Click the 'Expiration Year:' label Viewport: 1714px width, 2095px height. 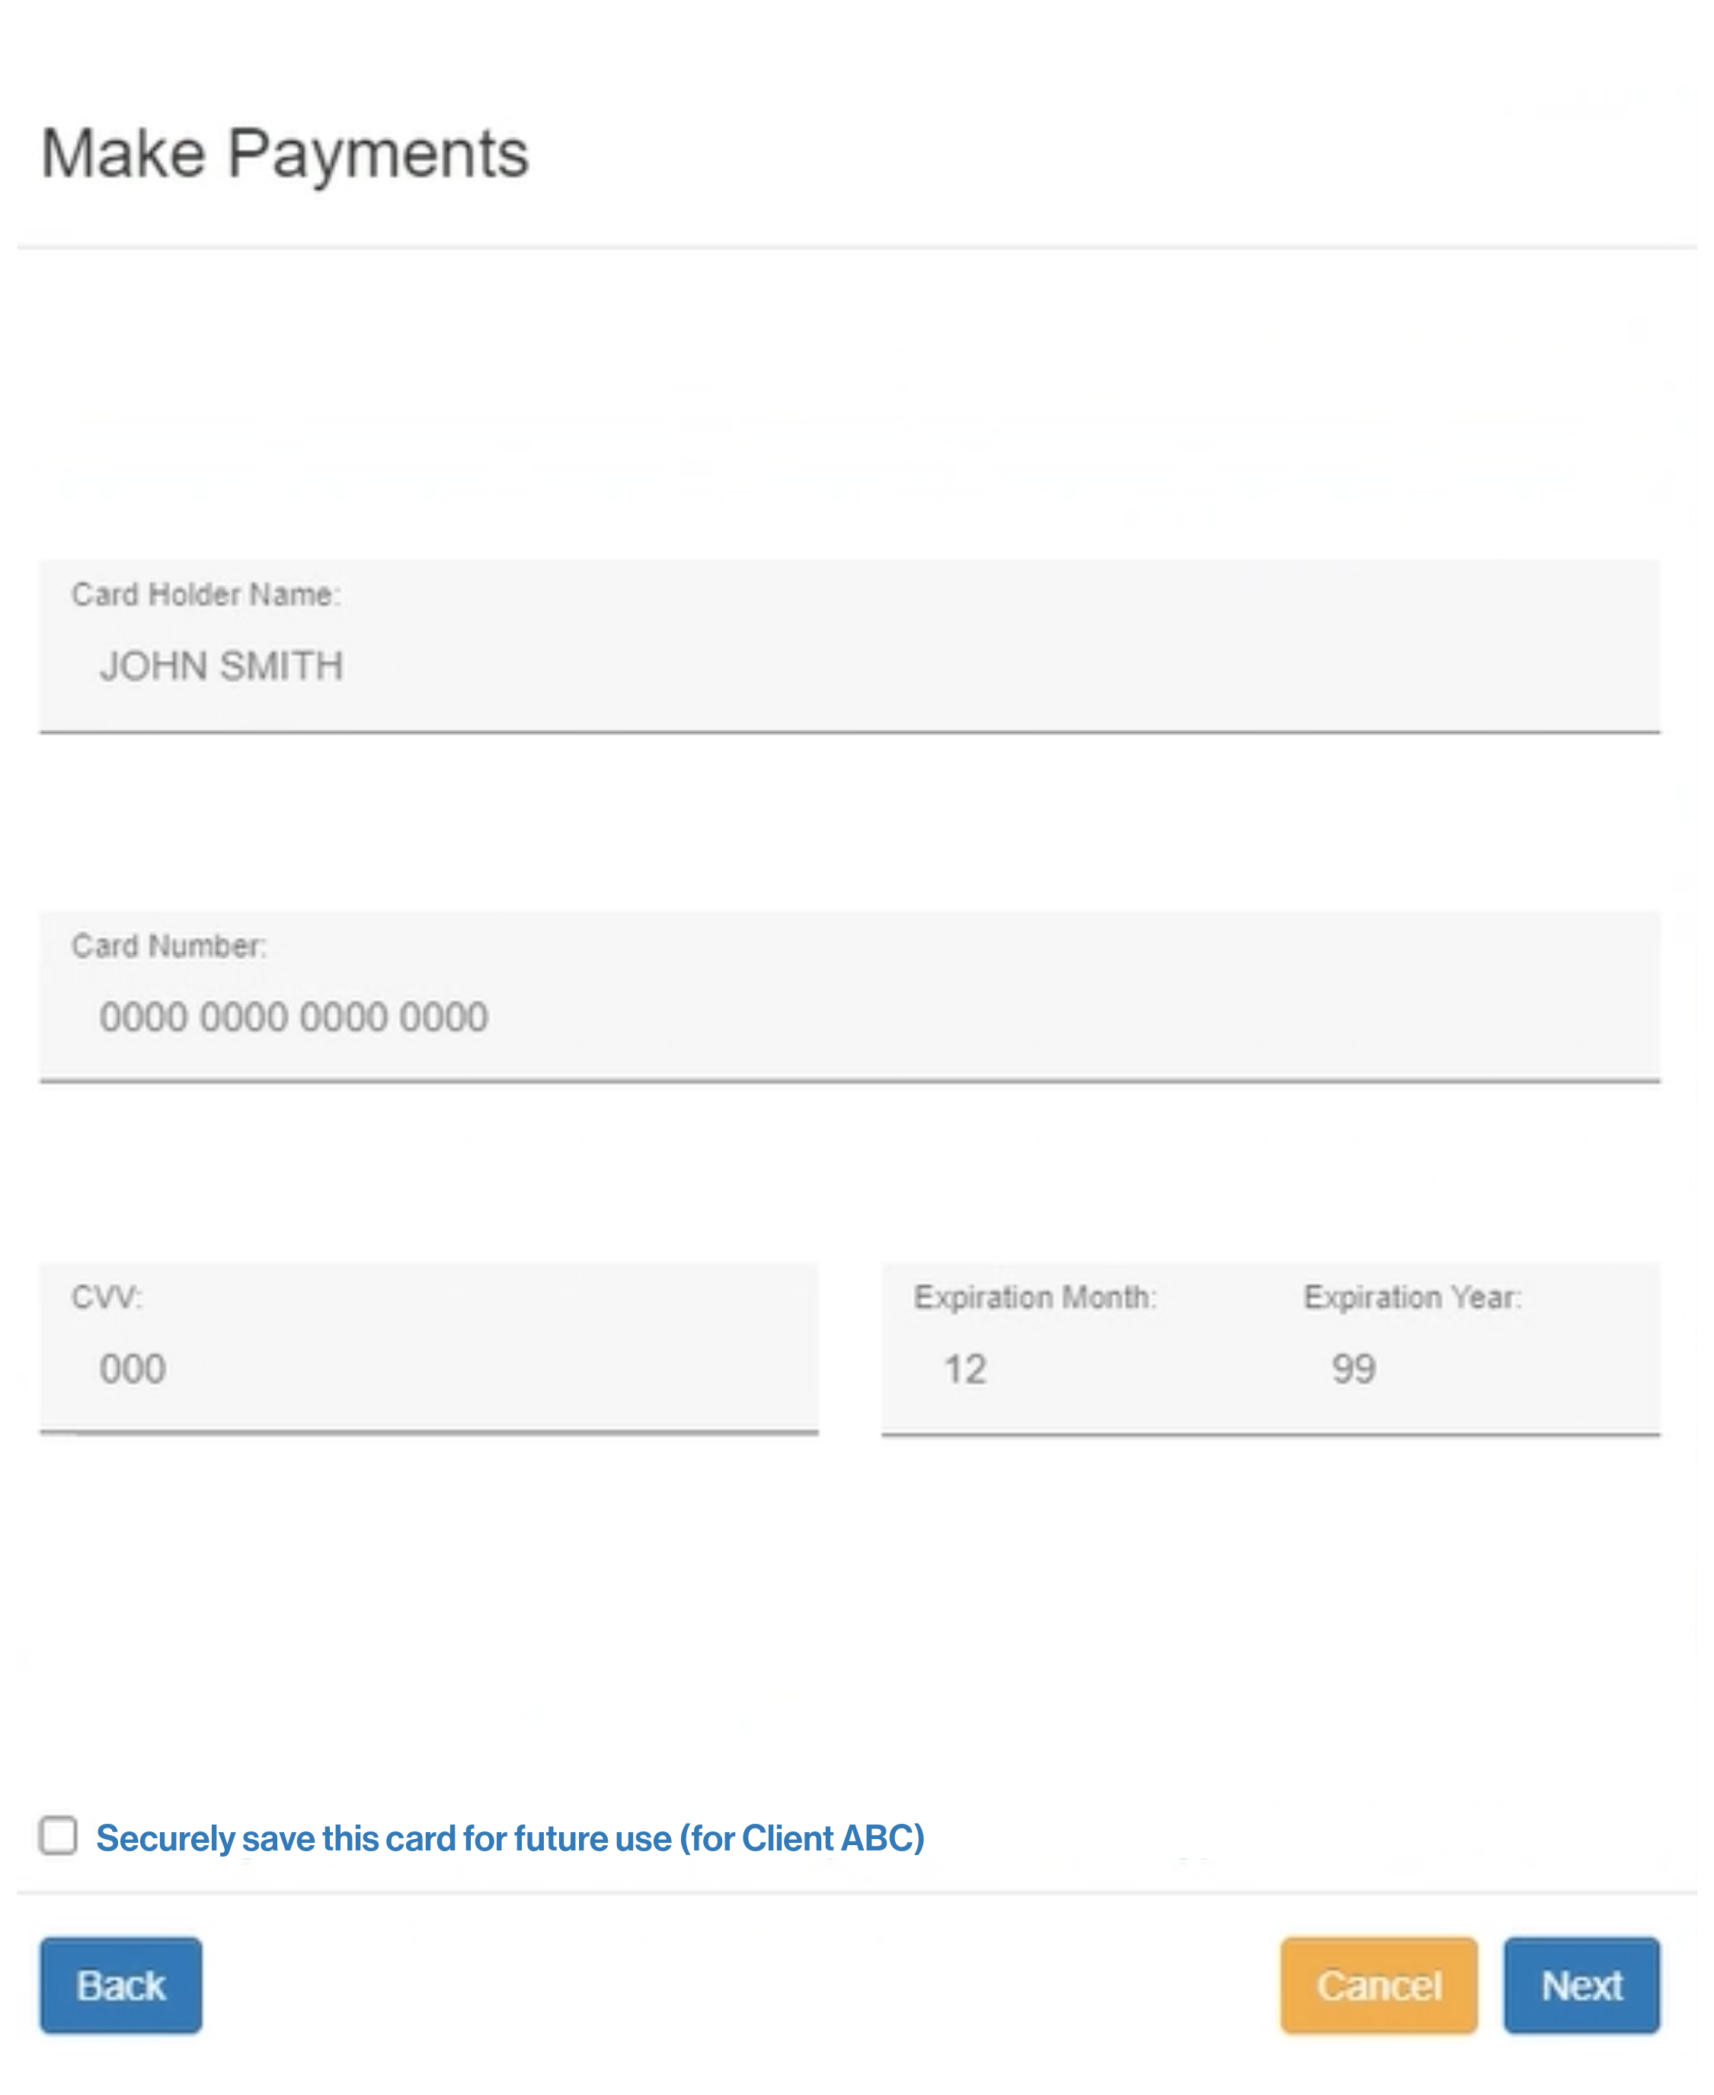click(x=1412, y=1297)
